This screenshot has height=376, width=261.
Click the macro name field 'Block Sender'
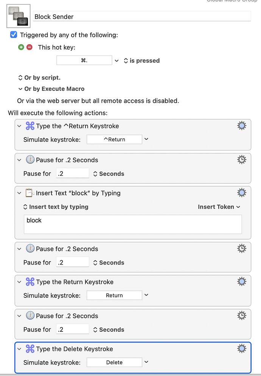tap(142, 17)
